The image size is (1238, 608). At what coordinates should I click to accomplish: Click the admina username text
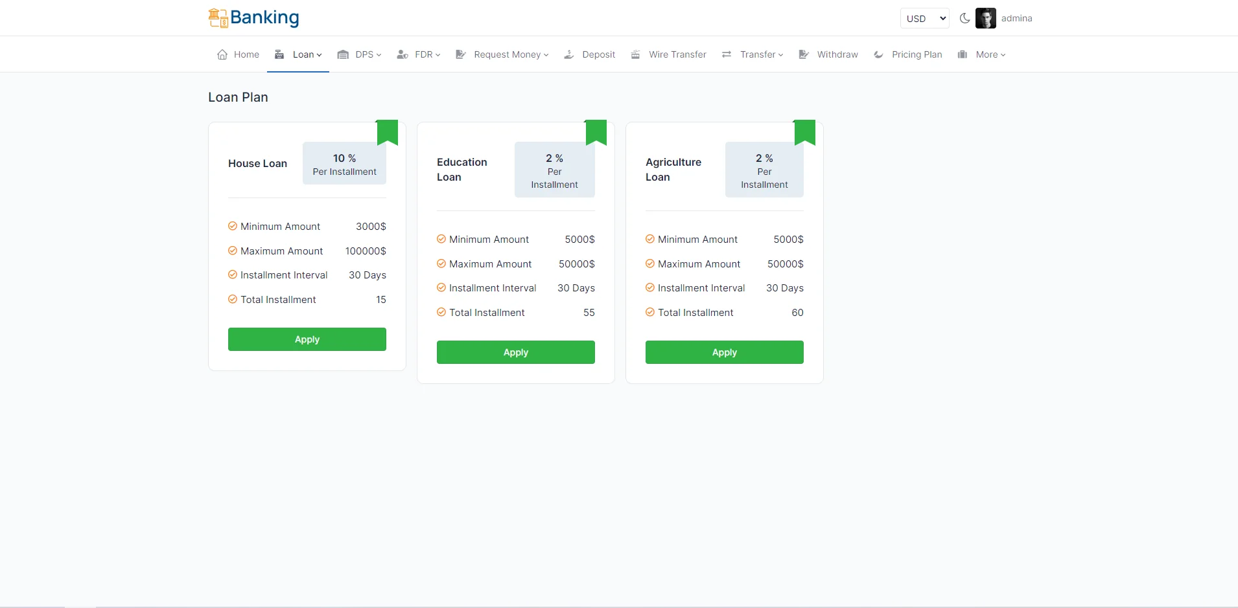point(1016,18)
